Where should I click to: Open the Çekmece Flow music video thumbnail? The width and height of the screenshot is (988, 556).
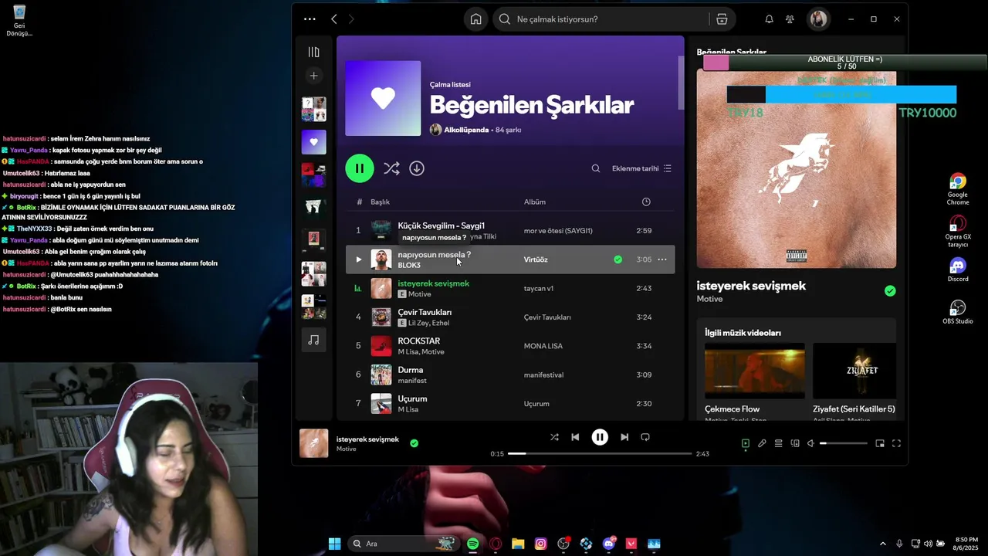754,370
